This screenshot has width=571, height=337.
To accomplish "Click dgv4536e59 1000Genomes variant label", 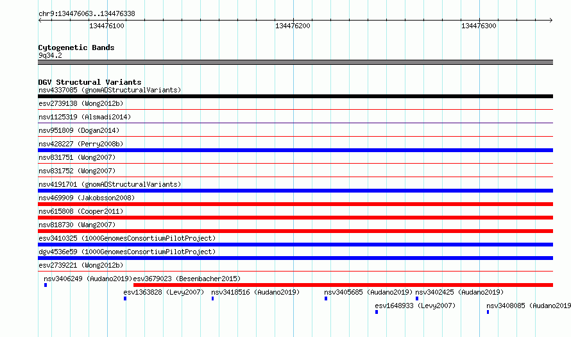I will click(x=127, y=252).
